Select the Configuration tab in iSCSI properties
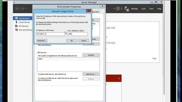 tap(96, 12)
